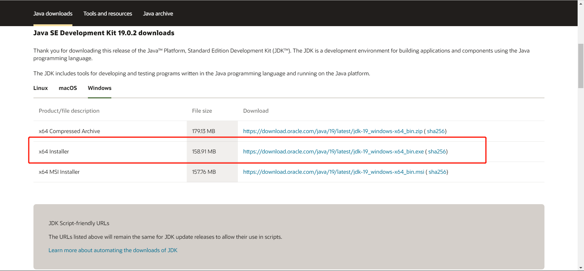Click the x64 Compressed Archive row label
The width and height of the screenshot is (584, 271).
69,131
